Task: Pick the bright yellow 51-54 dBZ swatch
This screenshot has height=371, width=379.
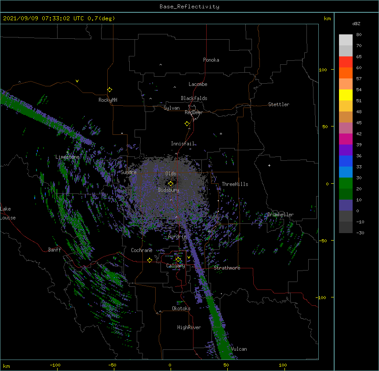Action: (346, 95)
